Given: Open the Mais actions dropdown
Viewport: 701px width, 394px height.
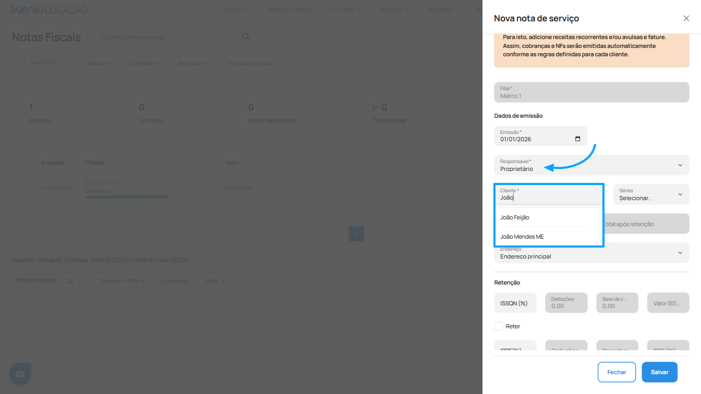Looking at the screenshot, I should 215,281.
